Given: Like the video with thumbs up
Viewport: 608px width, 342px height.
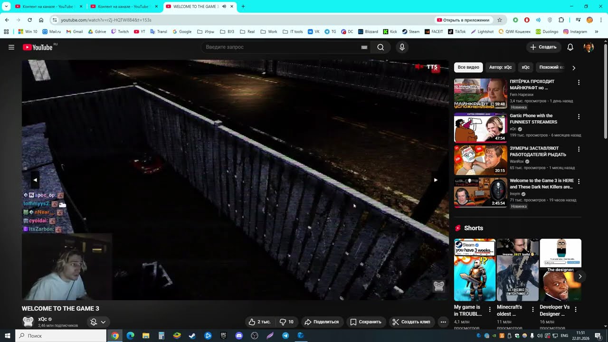Looking at the screenshot, I should (x=259, y=322).
